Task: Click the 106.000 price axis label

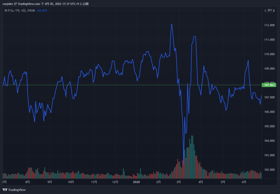Action: (269, 112)
